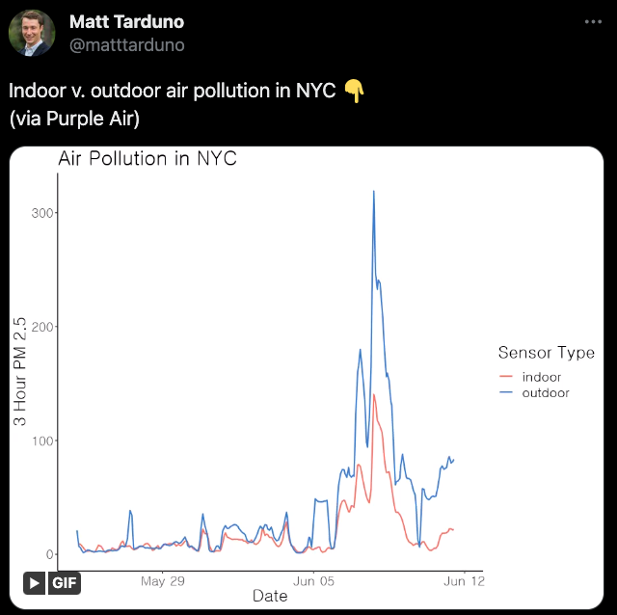This screenshot has width=617, height=615.
Task: Select the 'indoor' legend label
Action: [x=542, y=377]
